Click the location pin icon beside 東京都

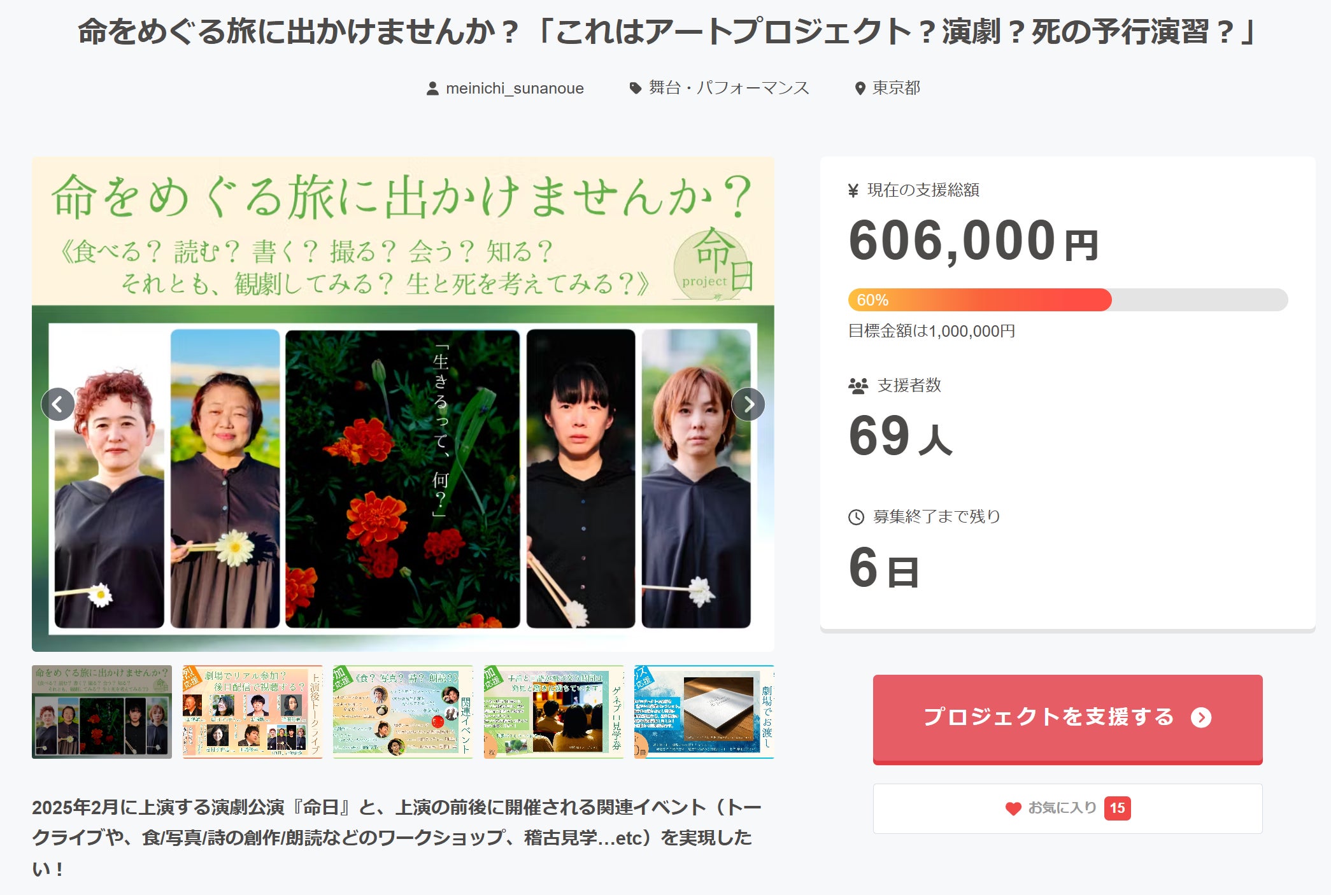[860, 88]
